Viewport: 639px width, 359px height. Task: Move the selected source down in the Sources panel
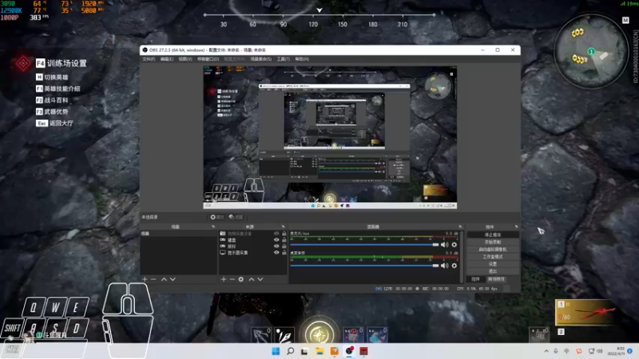[260, 279]
